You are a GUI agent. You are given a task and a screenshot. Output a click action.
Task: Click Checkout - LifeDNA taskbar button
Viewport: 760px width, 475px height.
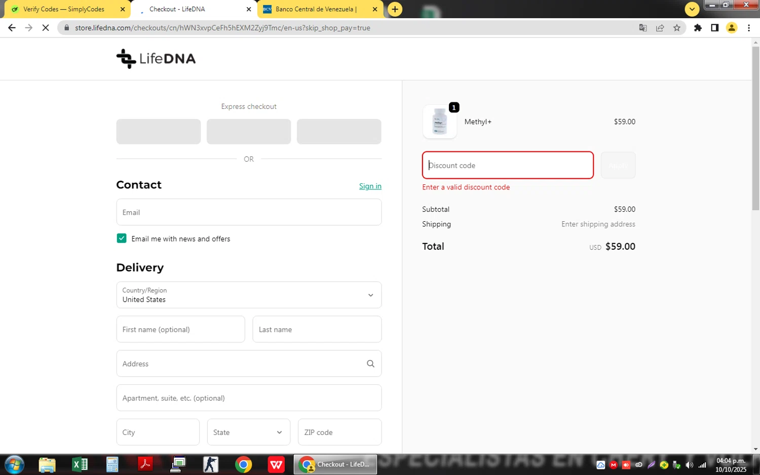click(x=335, y=464)
